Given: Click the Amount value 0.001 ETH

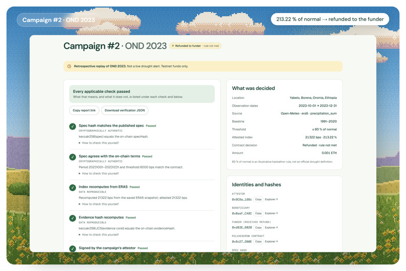Looking at the screenshot, I should point(329,153).
